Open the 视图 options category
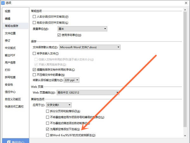Image resolution: width=190 pixels, height=143 pixels. (8, 11)
